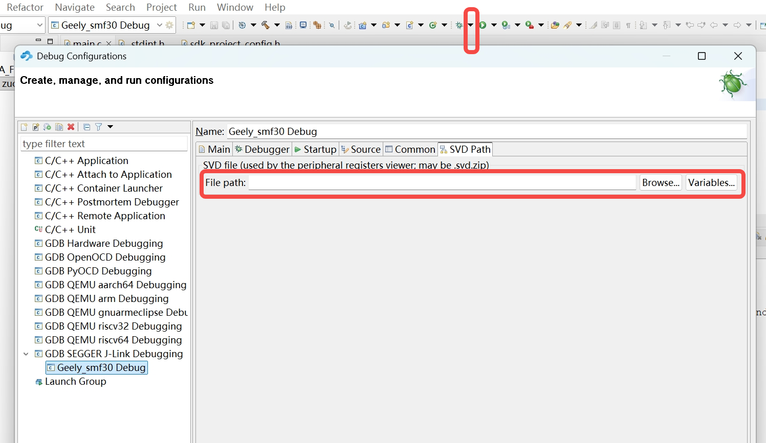Collapse the GDB SEGGER J-Link Debugging node
The image size is (766, 443).
[x=26, y=354]
